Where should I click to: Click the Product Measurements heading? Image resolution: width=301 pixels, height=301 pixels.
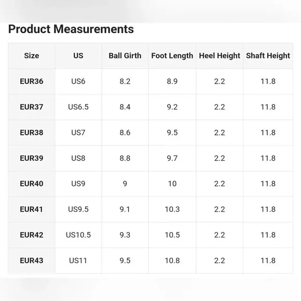coord(71,29)
